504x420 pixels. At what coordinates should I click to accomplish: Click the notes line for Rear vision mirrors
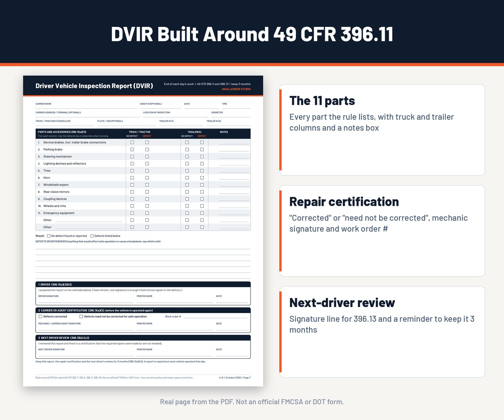click(234, 193)
